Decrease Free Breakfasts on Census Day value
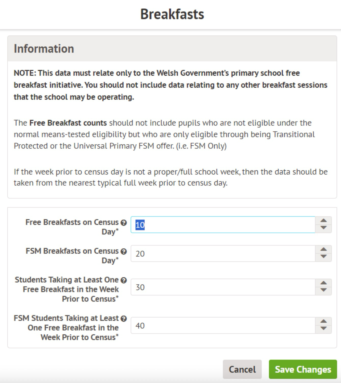This screenshot has height=383, width=341. coord(323,228)
